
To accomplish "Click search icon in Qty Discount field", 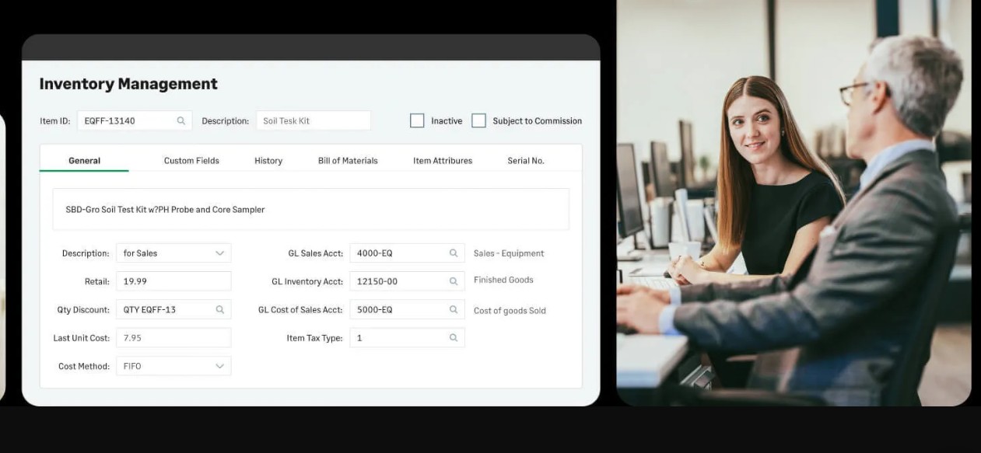I will click(220, 310).
